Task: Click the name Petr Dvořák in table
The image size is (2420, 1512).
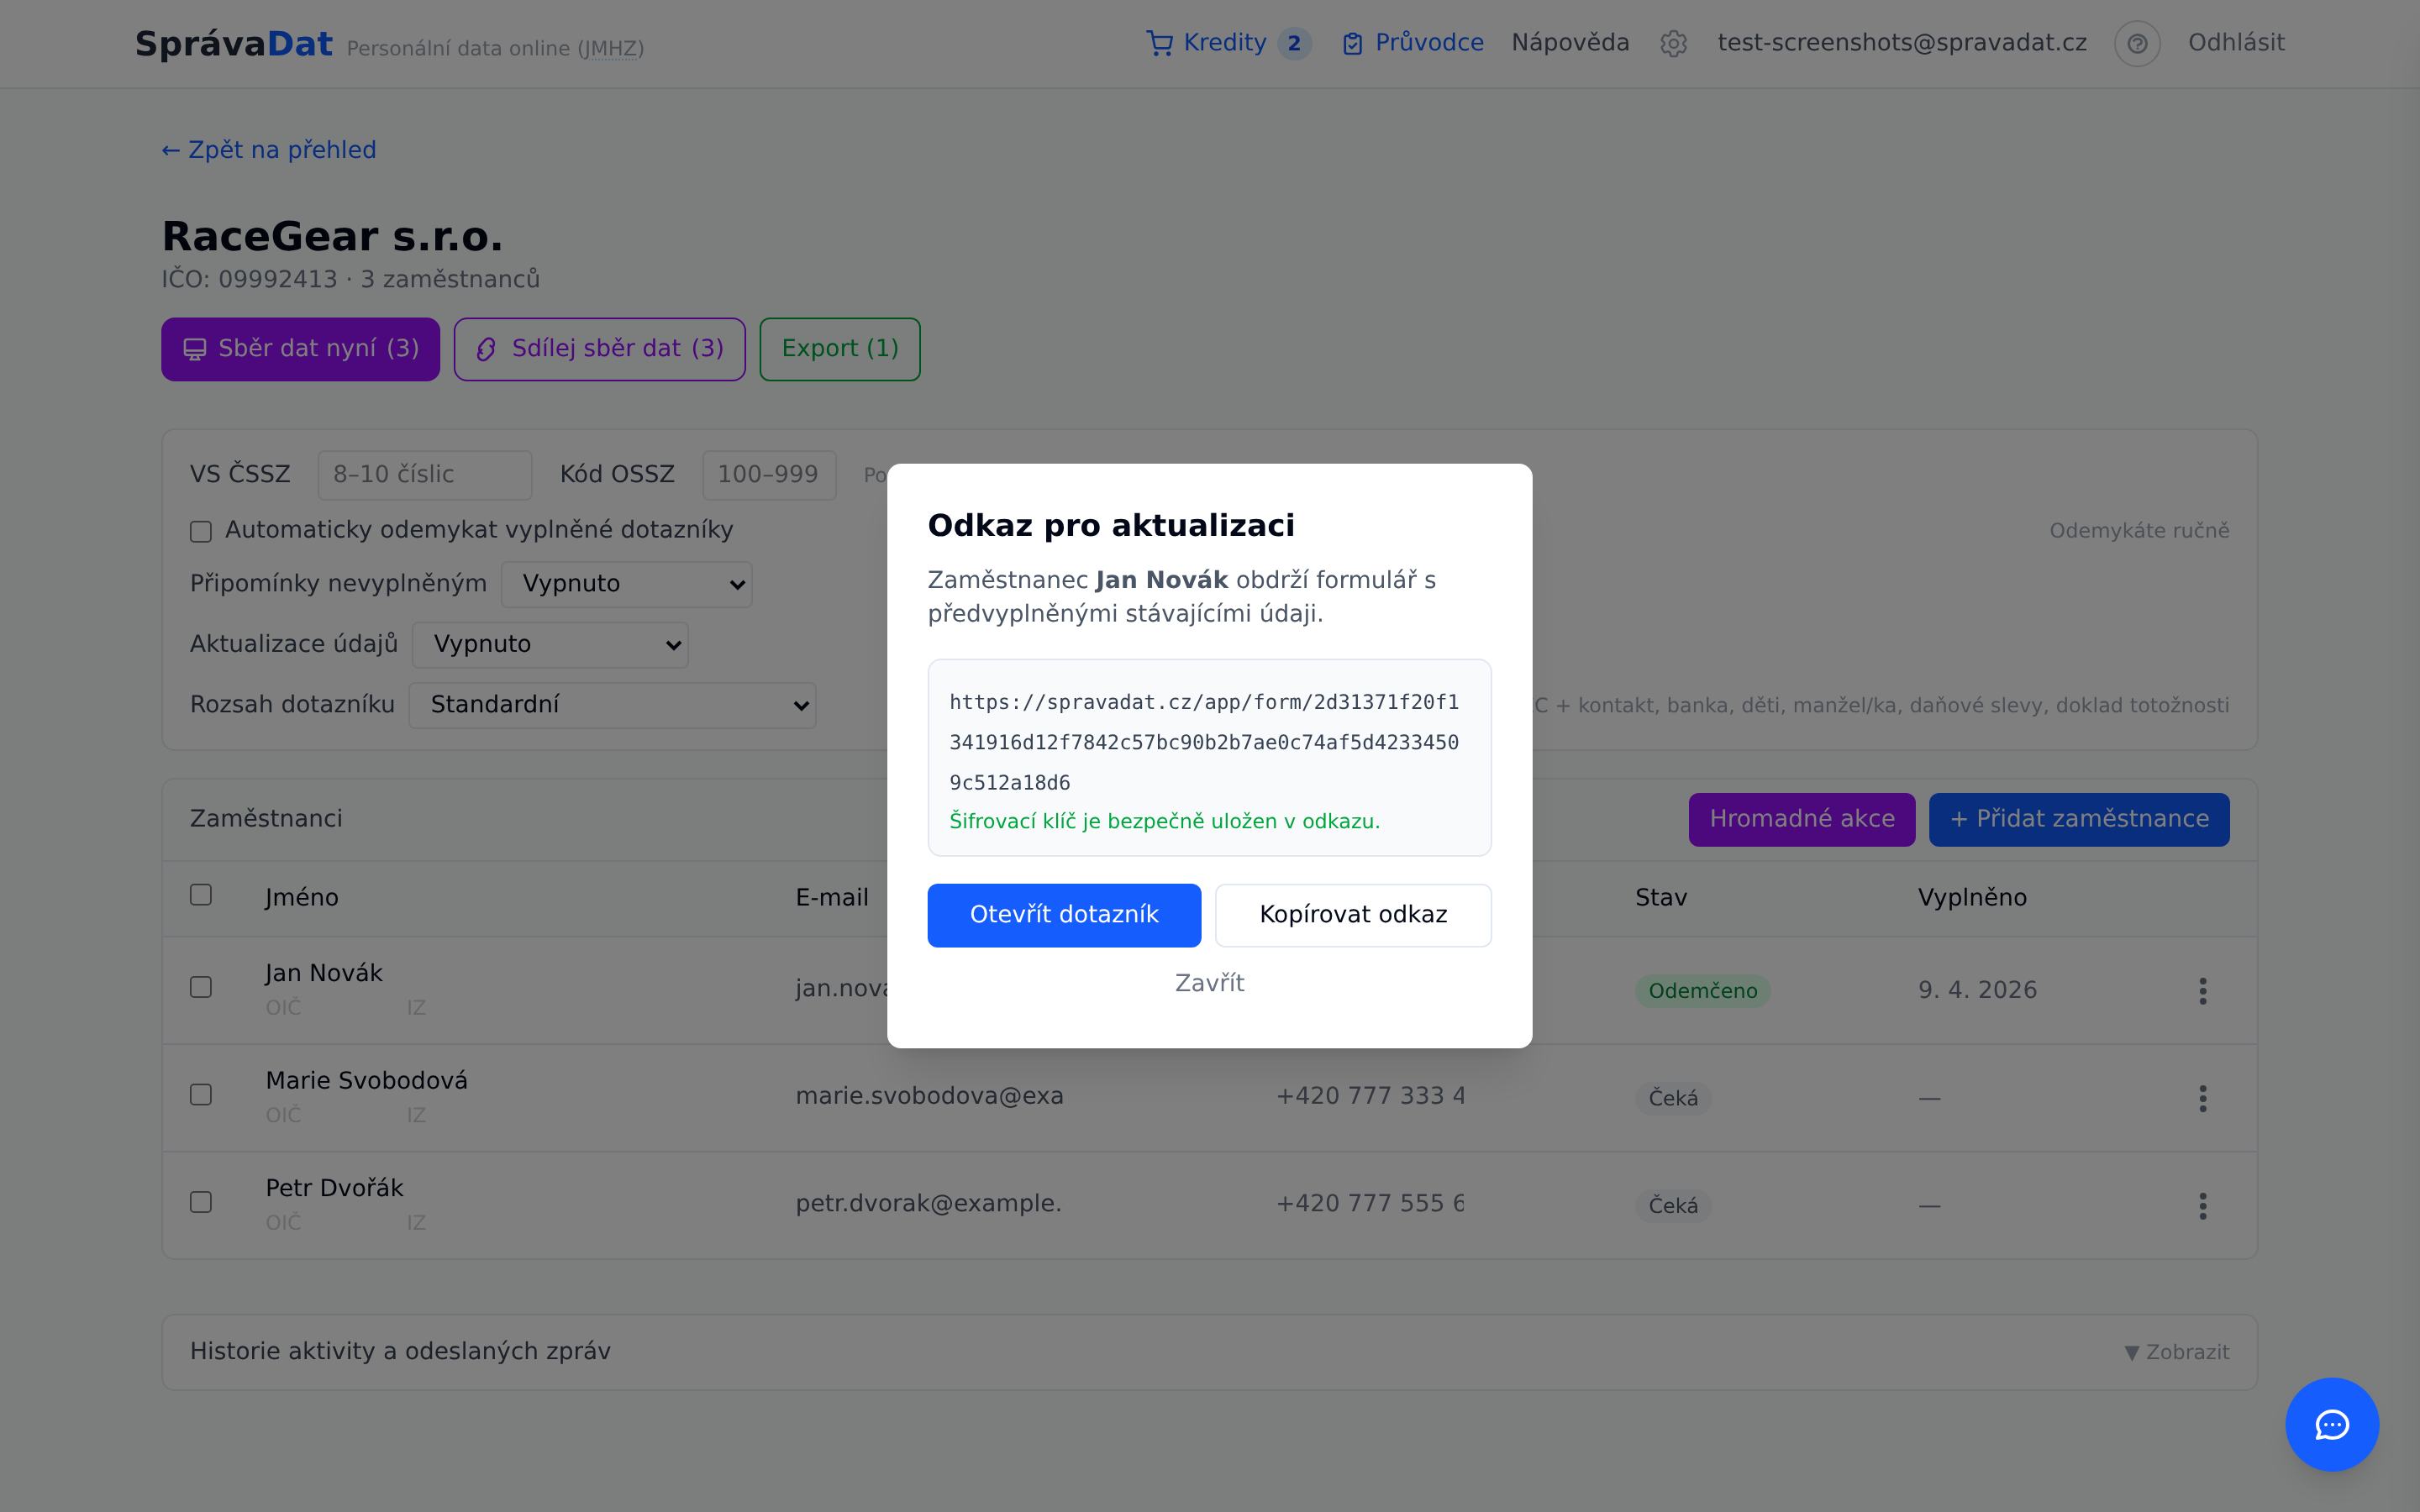Action: click(334, 1188)
